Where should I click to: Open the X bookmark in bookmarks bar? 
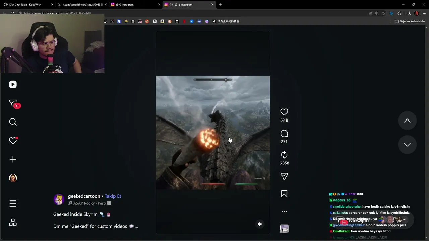112,21
